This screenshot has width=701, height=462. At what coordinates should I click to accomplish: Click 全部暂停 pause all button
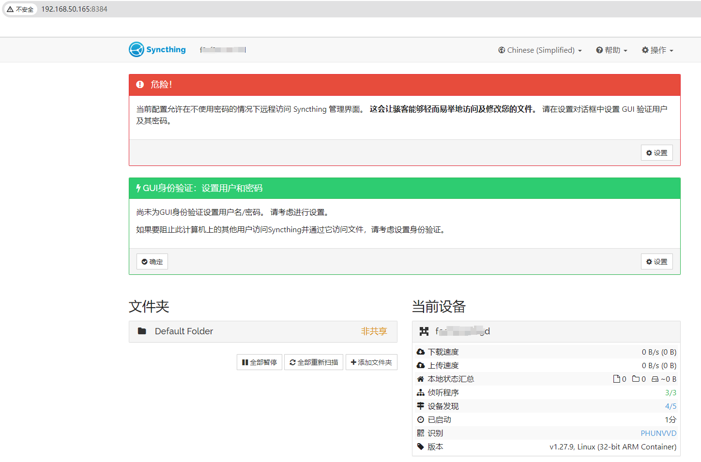point(259,362)
